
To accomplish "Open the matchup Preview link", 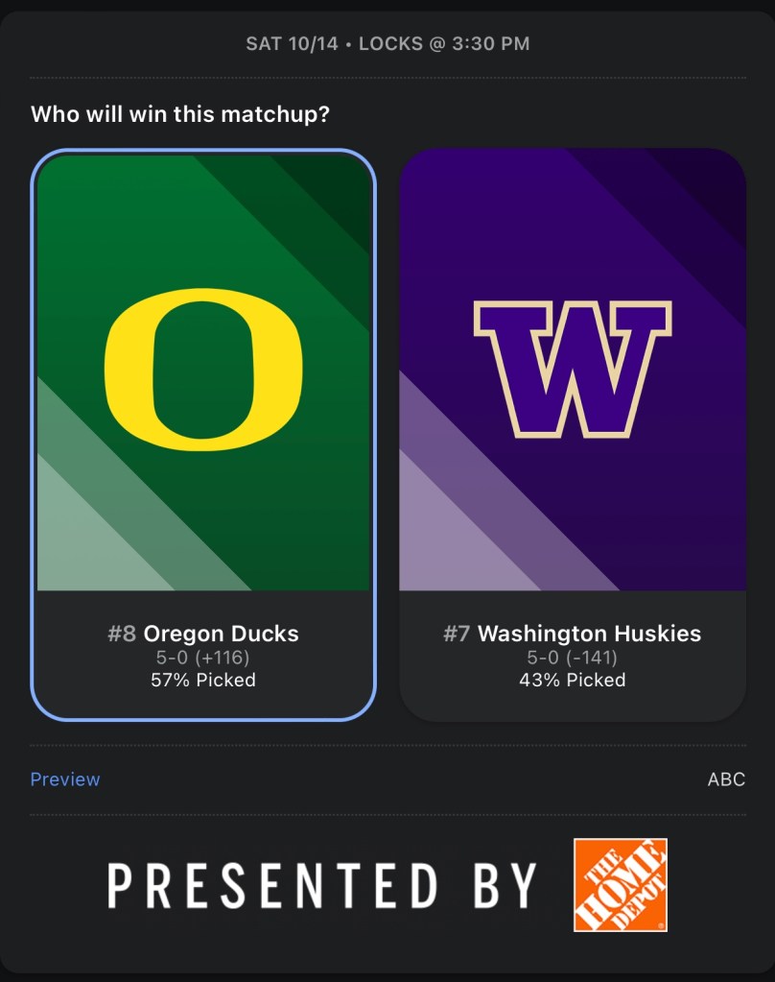I will (65, 779).
